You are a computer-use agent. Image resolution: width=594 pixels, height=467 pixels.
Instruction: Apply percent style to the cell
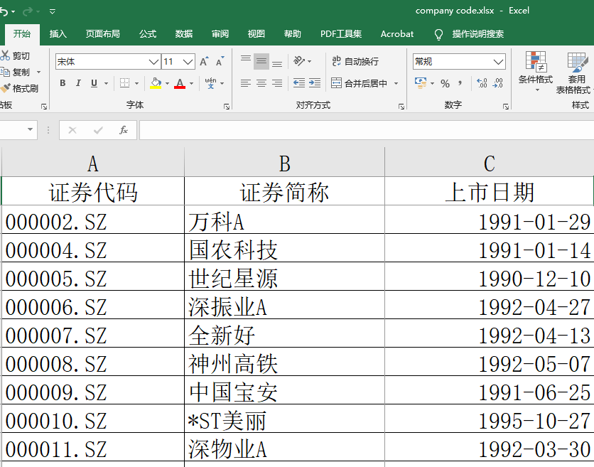(x=445, y=84)
